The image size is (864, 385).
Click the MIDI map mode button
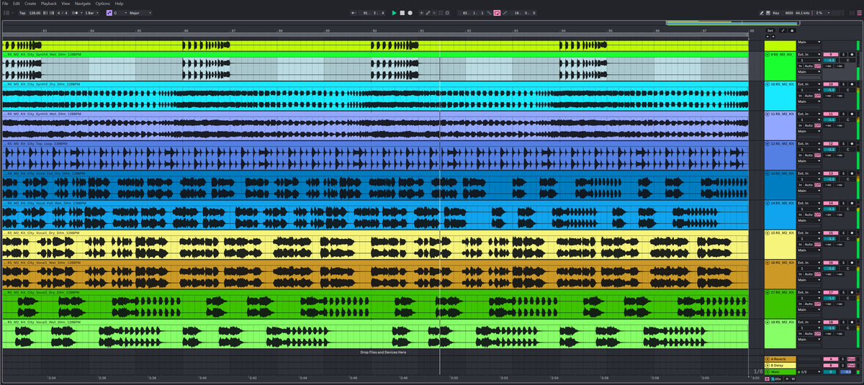[789, 13]
